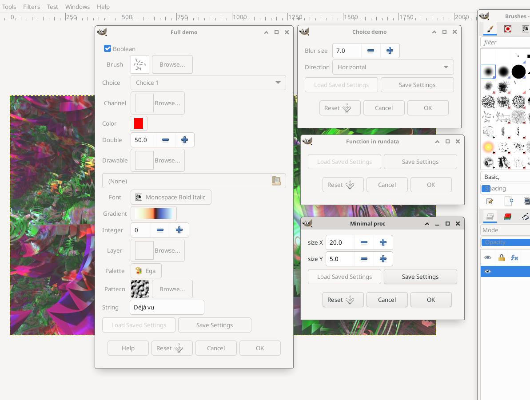The height and width of the screenshot is (400, 530).
Task: Click the layer lock icon
Action: click(502, 258)
